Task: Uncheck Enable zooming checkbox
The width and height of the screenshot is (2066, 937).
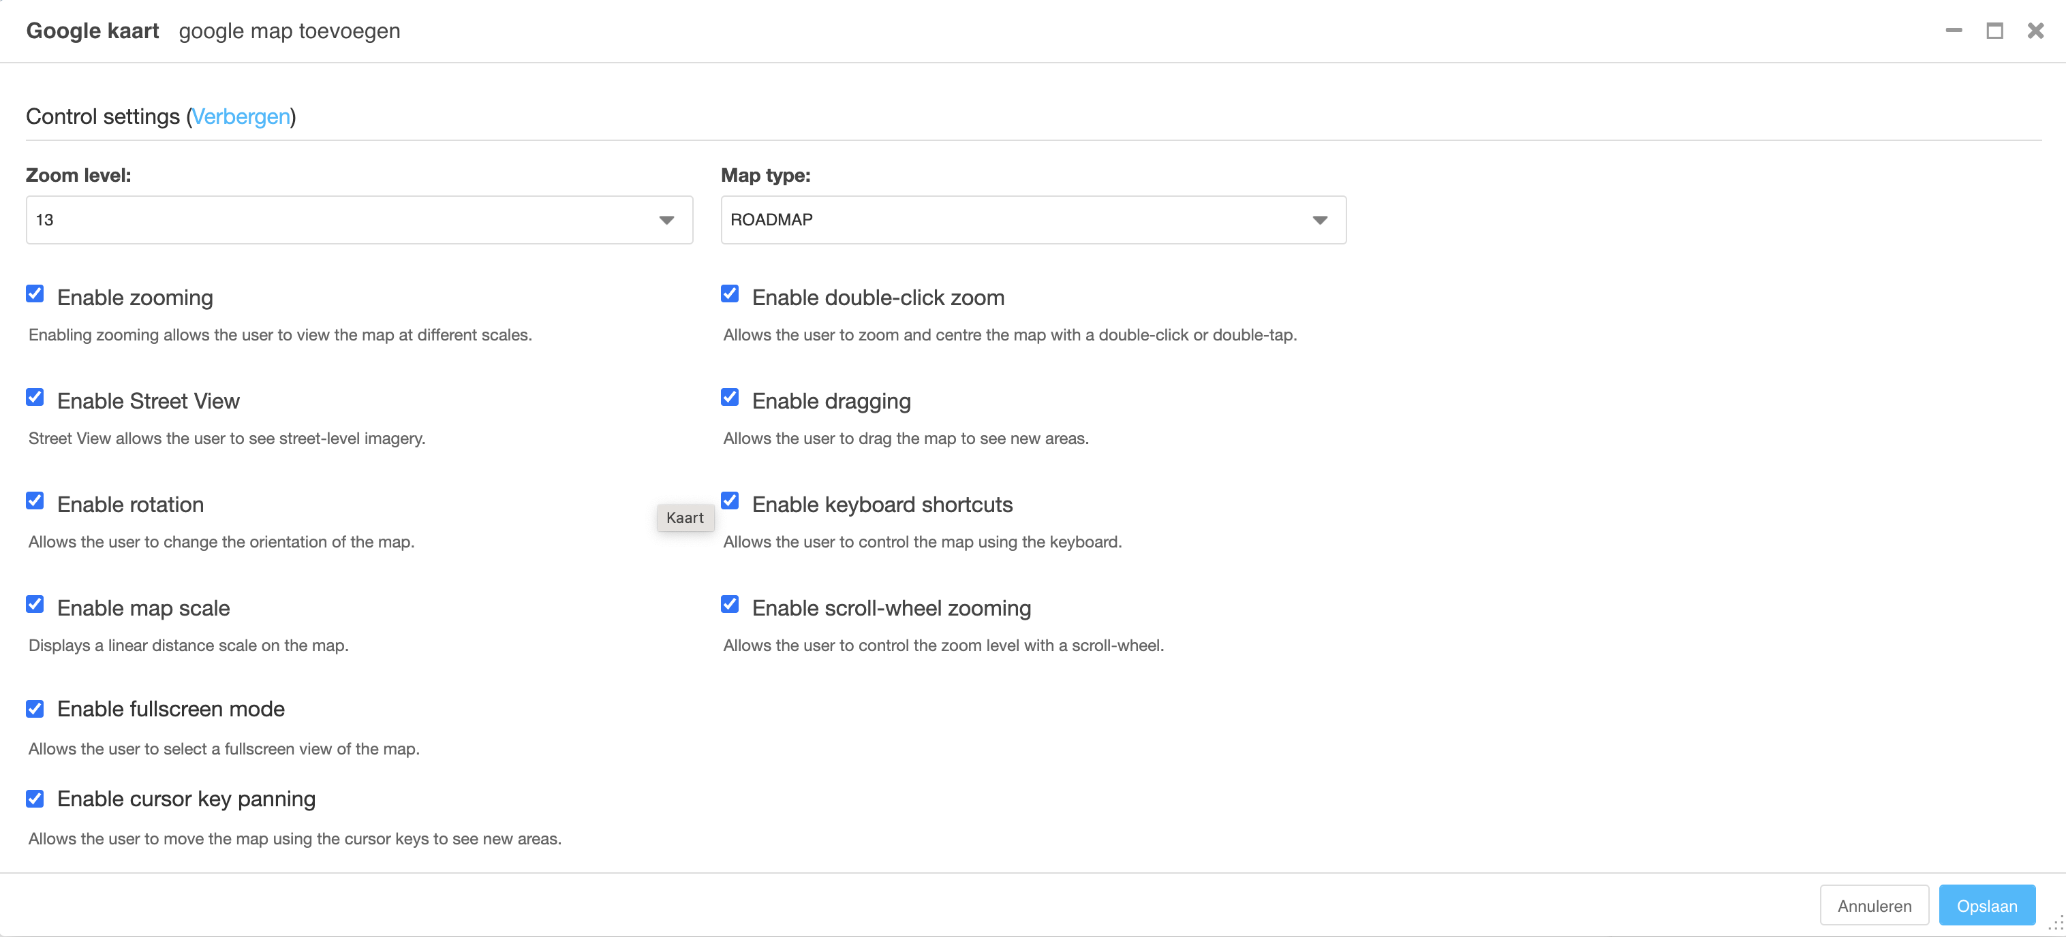Action: tap(35, 294)
